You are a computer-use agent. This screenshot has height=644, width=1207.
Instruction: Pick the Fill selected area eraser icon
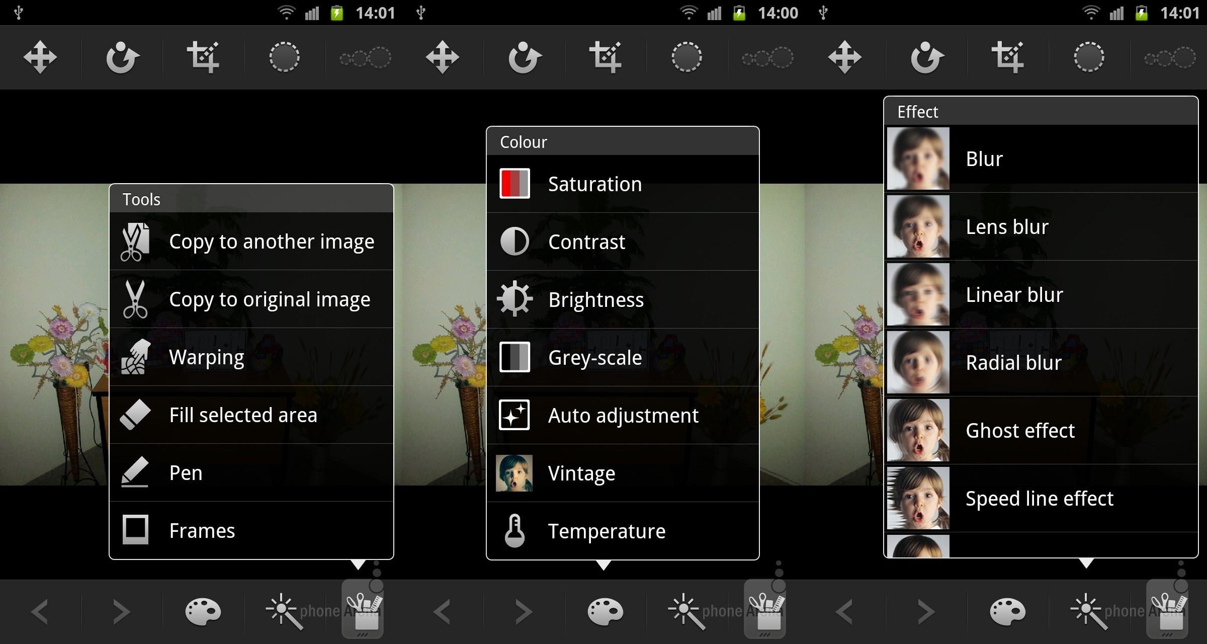coord(135,415)
